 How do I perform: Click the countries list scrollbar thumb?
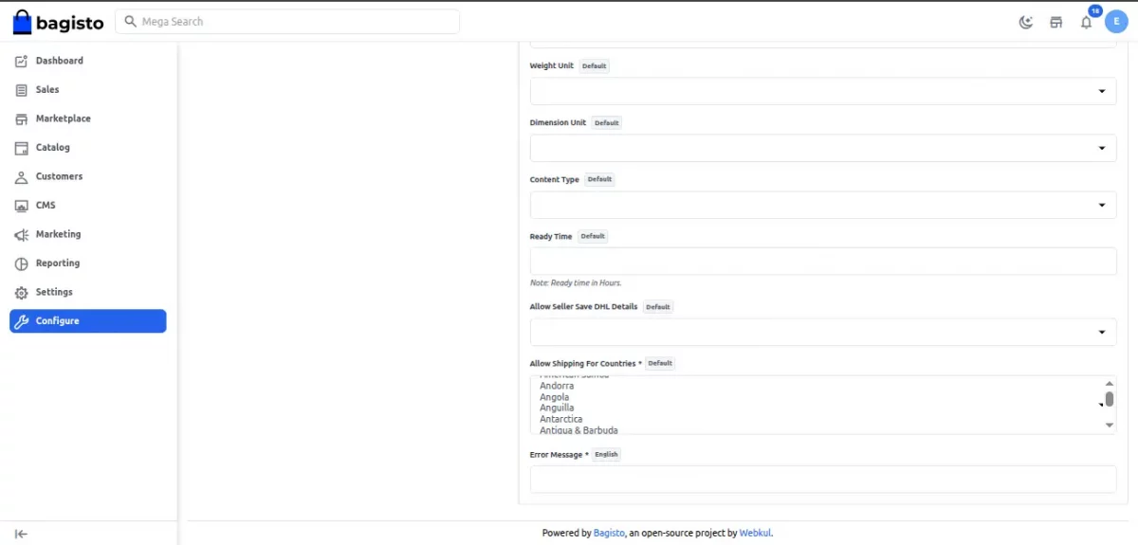pos(1110,399)
